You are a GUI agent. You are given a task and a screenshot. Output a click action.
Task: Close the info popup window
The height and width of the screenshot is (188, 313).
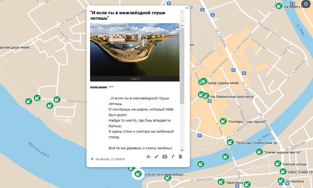coord(187,8)
